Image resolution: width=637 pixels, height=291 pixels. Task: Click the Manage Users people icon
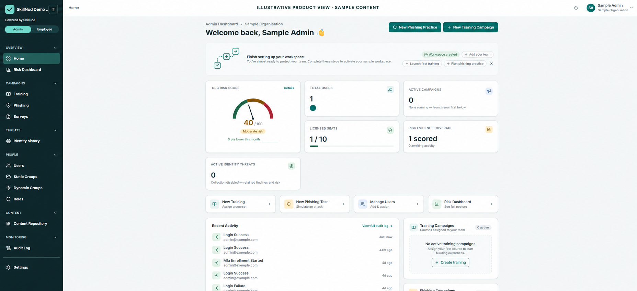click(x=363, y=204)
